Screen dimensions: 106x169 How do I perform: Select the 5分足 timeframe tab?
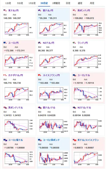pos(20,3)
